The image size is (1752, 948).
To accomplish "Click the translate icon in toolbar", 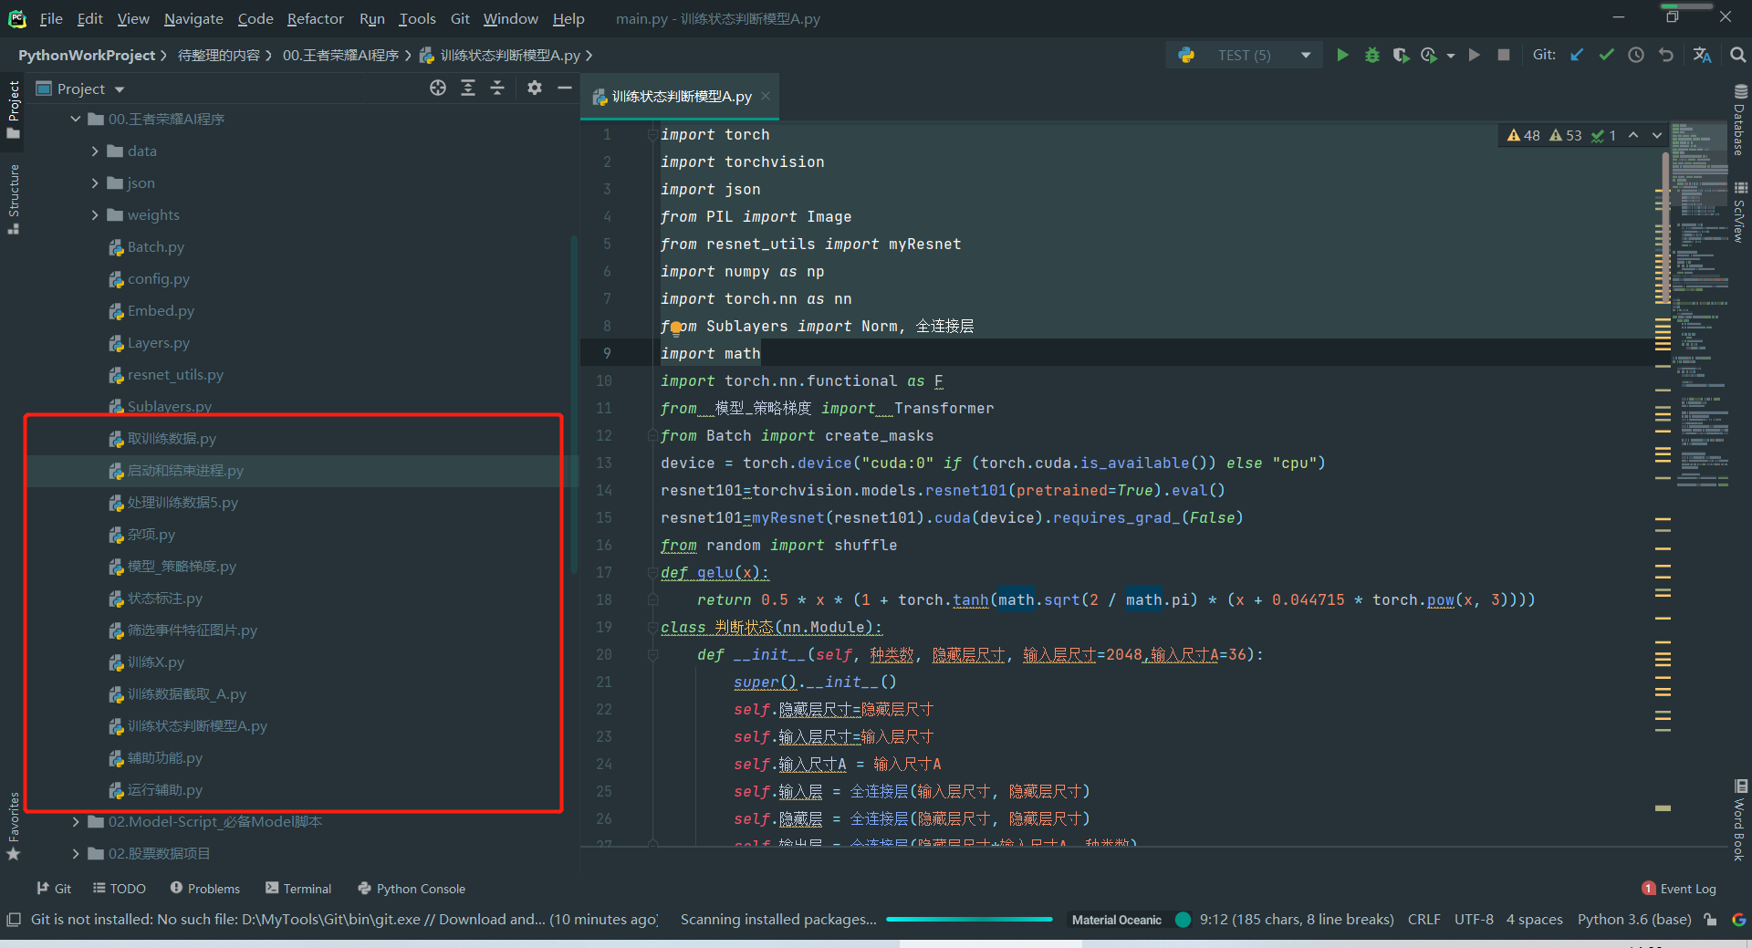I will [x=1702, y=55].
